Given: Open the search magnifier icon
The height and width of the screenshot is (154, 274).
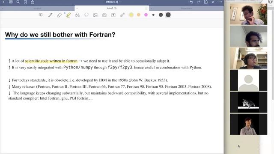Looking at the screenshot, I should coord(18,2).
